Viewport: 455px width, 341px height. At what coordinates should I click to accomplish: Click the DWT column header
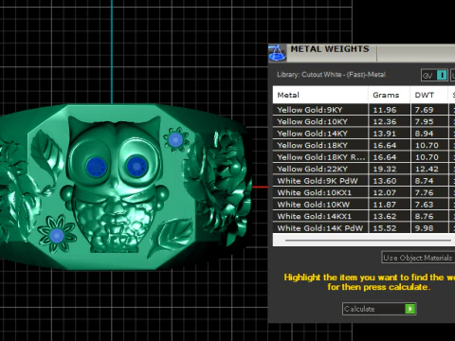point(429,95)
